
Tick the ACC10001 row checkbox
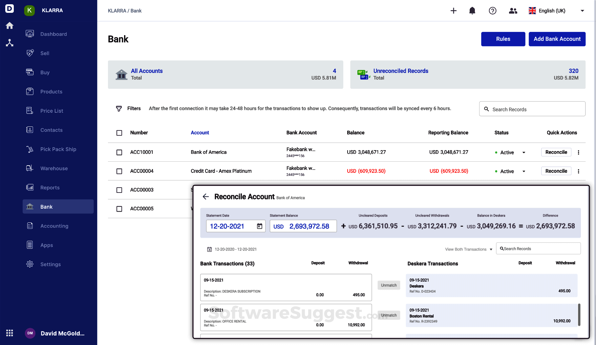pyautogui.click(x=119, y=152)
